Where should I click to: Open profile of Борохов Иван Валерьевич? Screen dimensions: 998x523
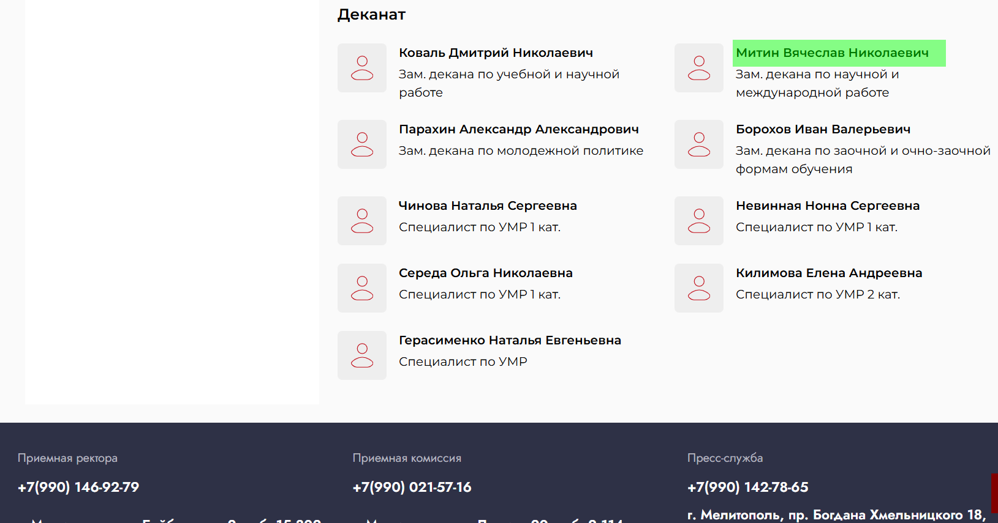pos(823,129)
